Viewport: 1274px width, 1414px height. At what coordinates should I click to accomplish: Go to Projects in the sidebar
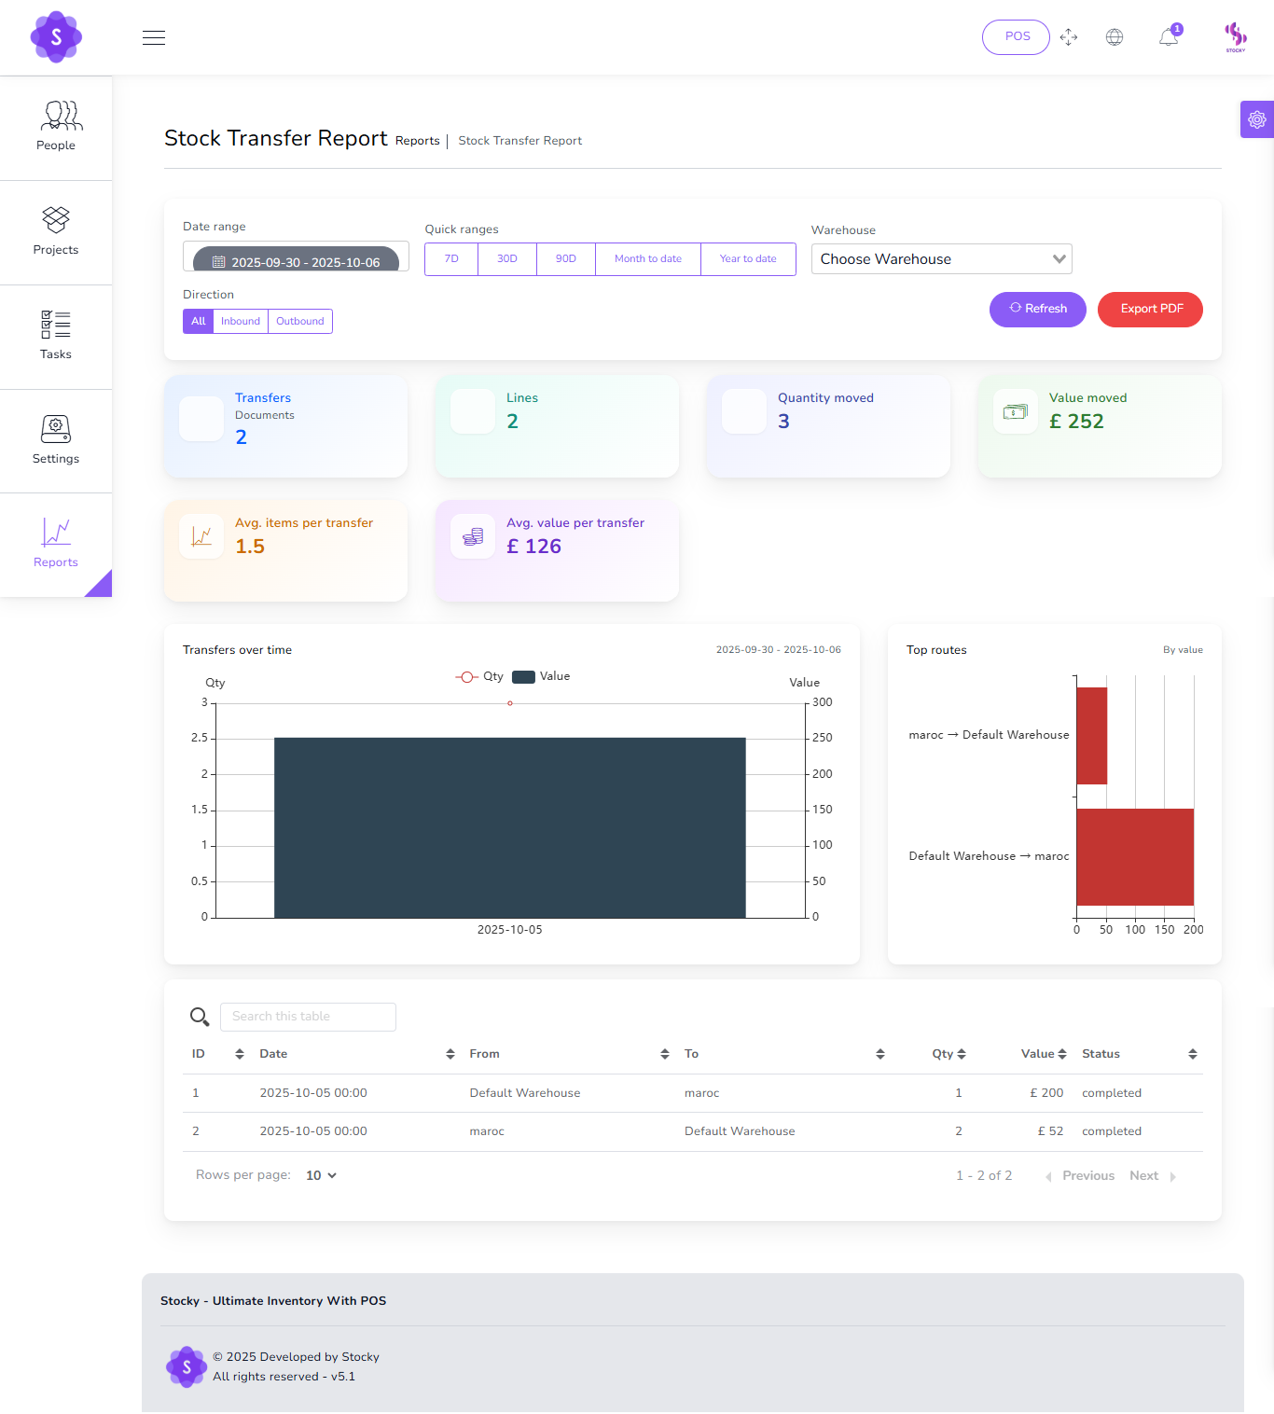click(x=56, y=231)
